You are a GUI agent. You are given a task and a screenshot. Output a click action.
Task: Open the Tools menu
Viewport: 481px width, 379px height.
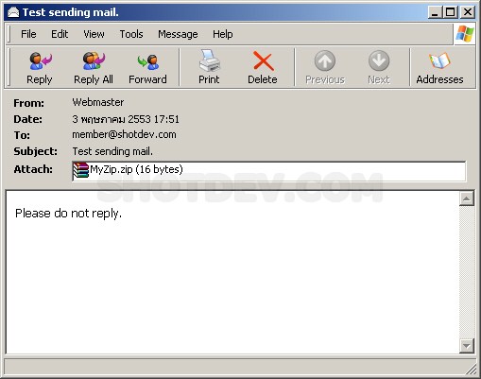click(131, 34)
